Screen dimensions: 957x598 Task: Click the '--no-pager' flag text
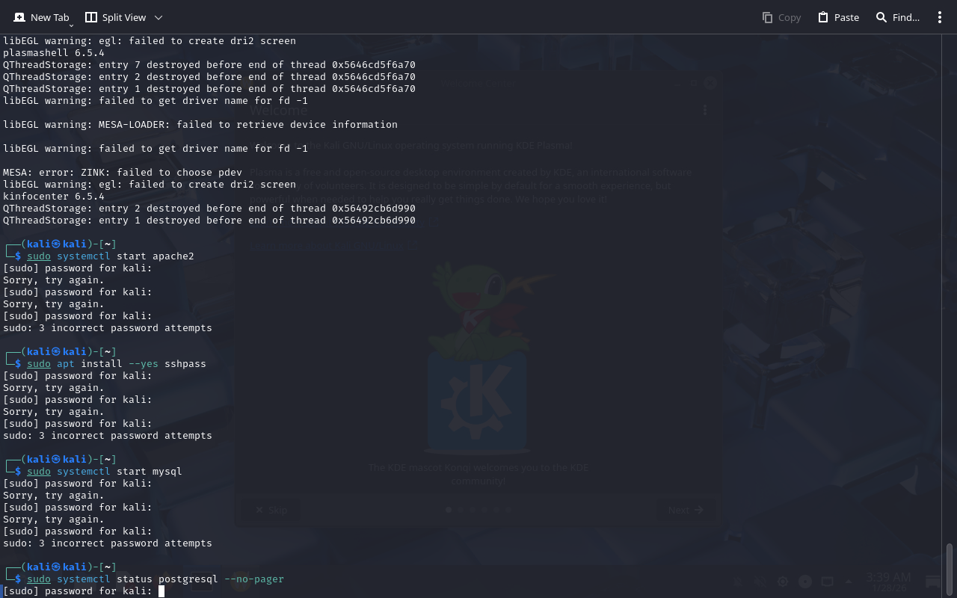click(x=253, y=579)
